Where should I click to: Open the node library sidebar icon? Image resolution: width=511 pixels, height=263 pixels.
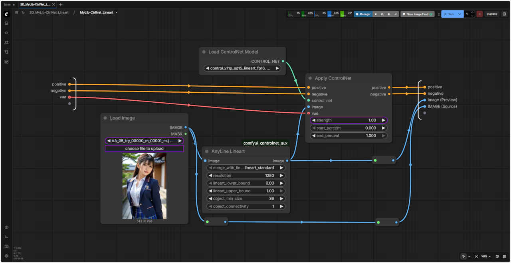click(x=6, y=42)
